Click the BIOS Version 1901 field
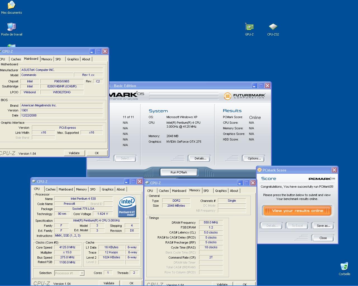This screenshot has width=358, height=286. click(x=62, y=111)
